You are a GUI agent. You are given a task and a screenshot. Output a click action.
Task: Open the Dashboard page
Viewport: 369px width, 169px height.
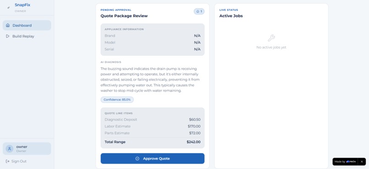click(x=27, y=25)
